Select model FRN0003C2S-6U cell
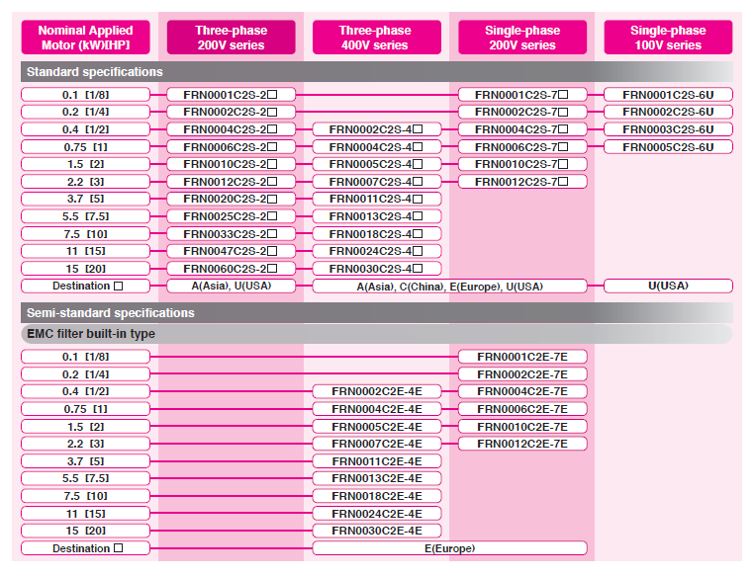The height and width of the screenshot is (577, 754). [668, 129]
